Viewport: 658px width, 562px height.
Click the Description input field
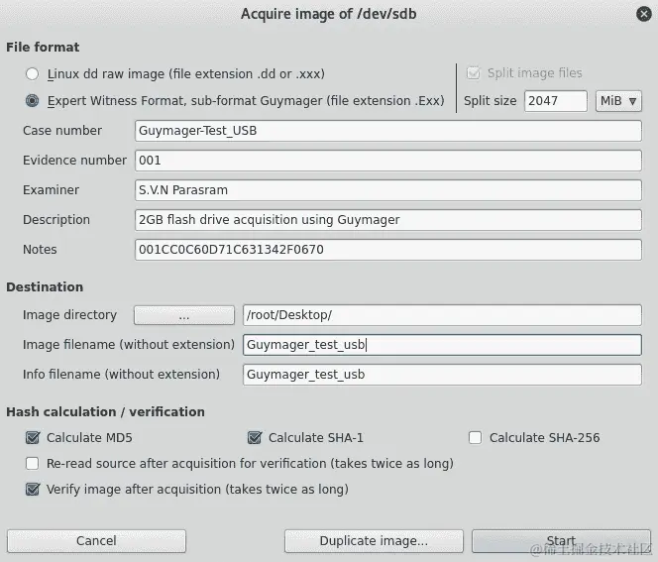coord(388,220)
